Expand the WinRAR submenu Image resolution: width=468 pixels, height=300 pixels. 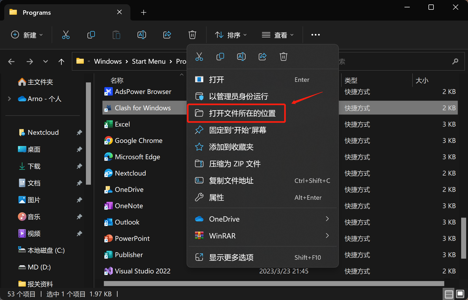pos(327,236)
